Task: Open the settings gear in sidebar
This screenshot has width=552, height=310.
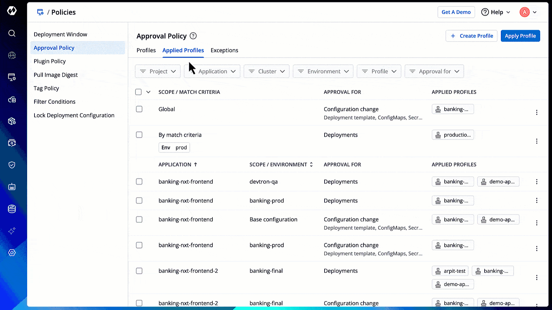Action: [12, 252]
